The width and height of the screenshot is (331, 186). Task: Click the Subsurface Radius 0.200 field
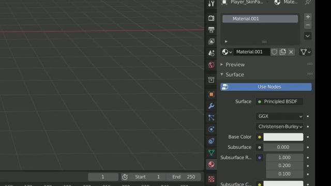(284, 165)
